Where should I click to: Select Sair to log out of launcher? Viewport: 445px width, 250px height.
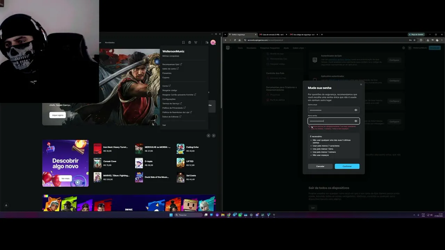tap(164, 125)
